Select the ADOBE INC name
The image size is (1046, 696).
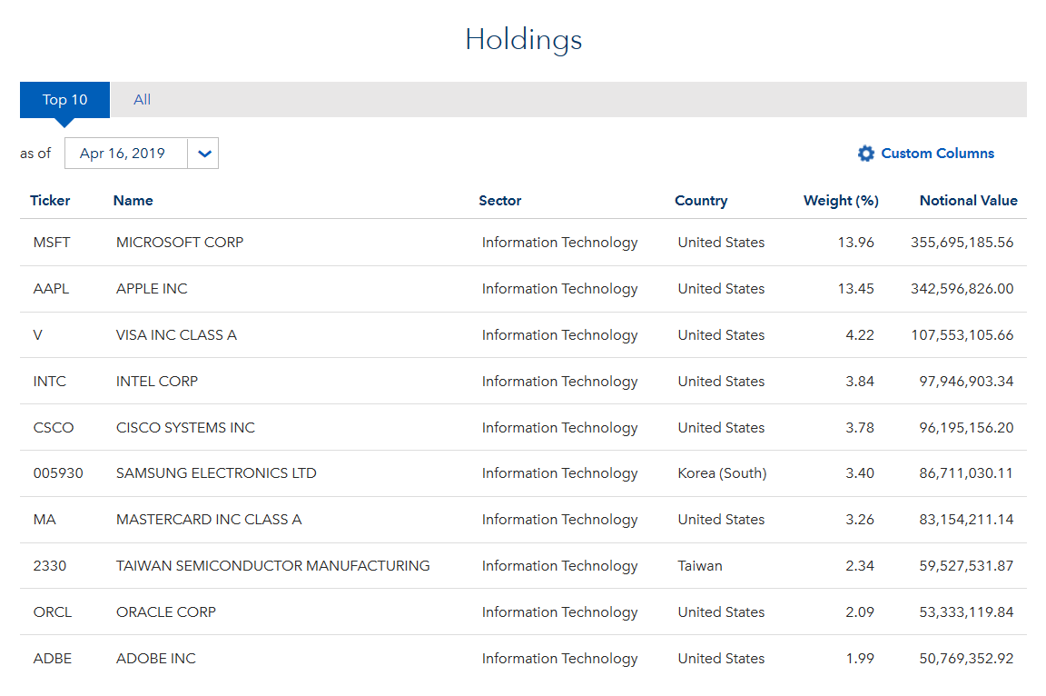click(x=156, y=658)
